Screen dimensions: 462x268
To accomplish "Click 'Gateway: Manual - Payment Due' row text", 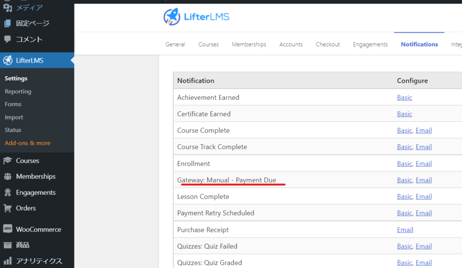I will click(x=226, y=180).
